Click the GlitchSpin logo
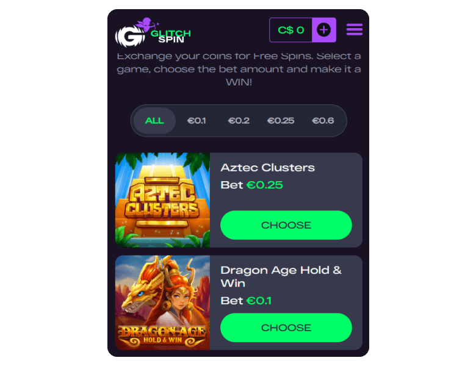The image size is (476, 366). (153, 32)
